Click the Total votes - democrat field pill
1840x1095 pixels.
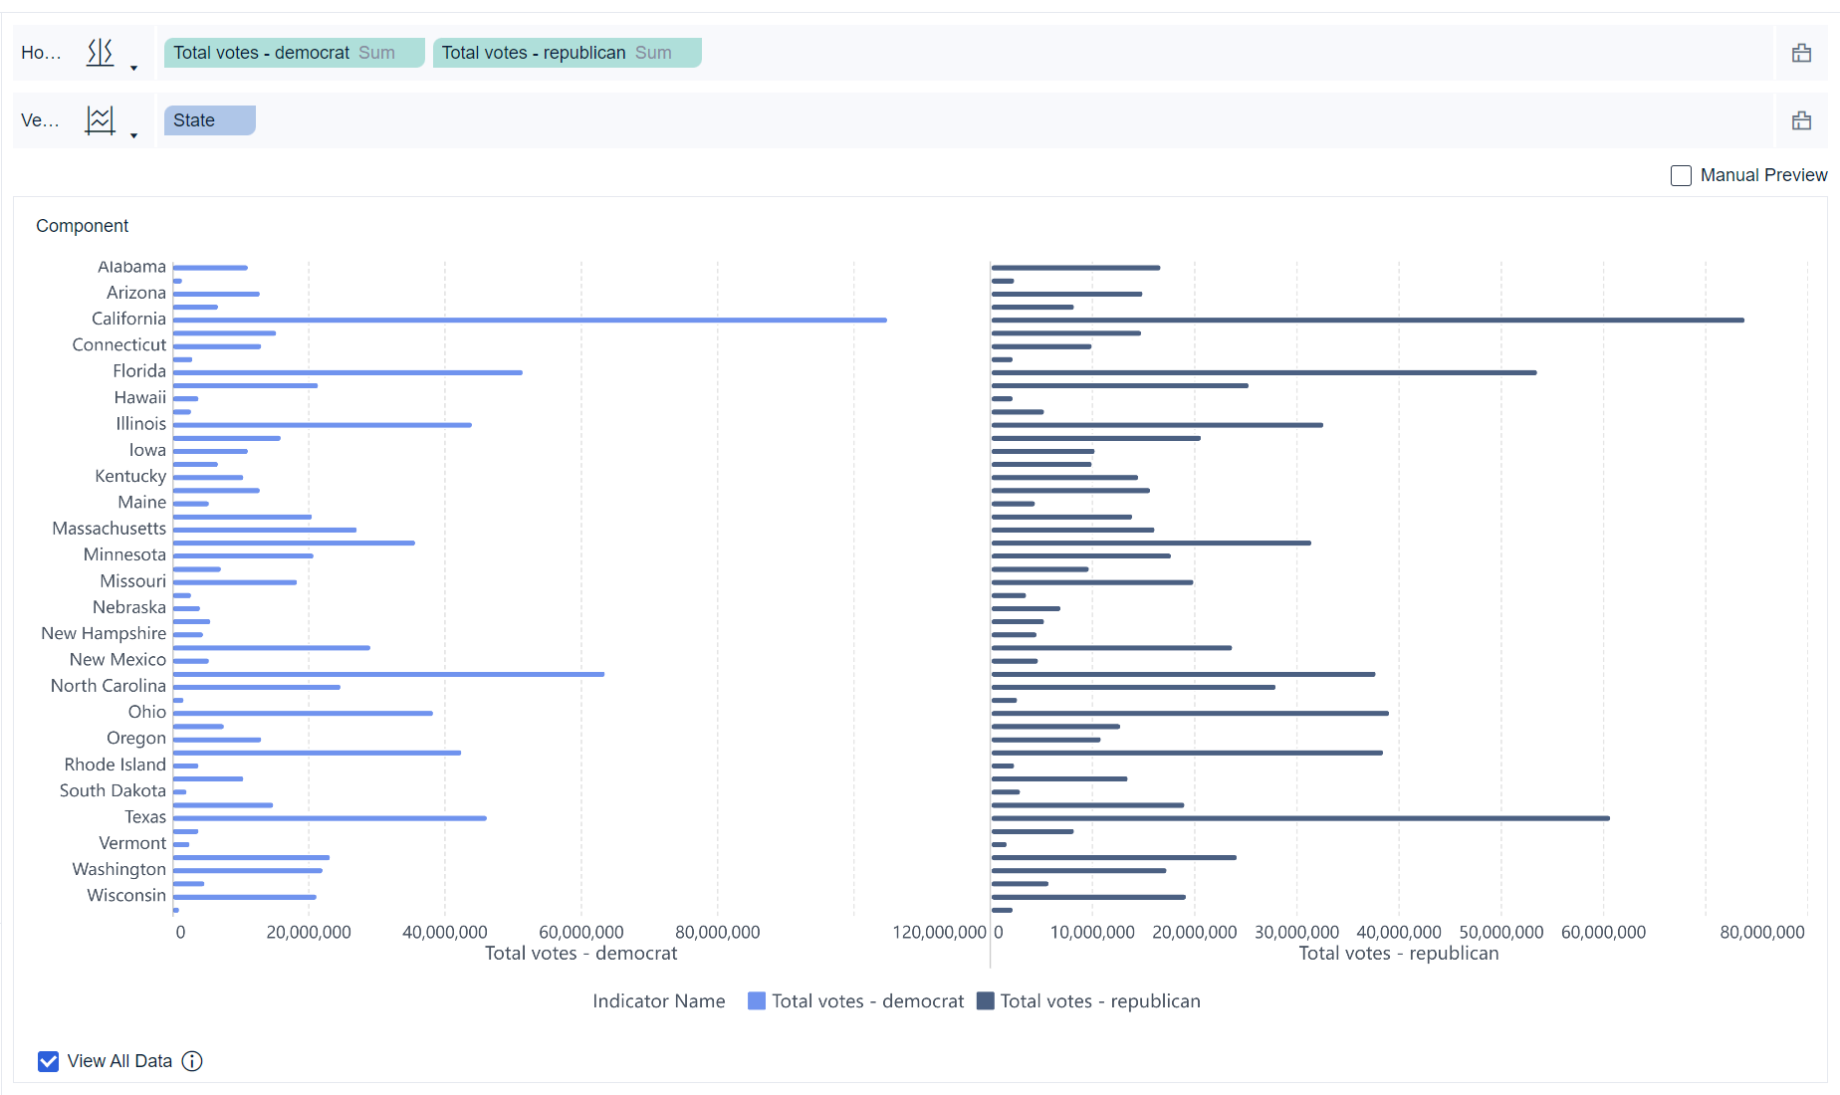point(261,53)
